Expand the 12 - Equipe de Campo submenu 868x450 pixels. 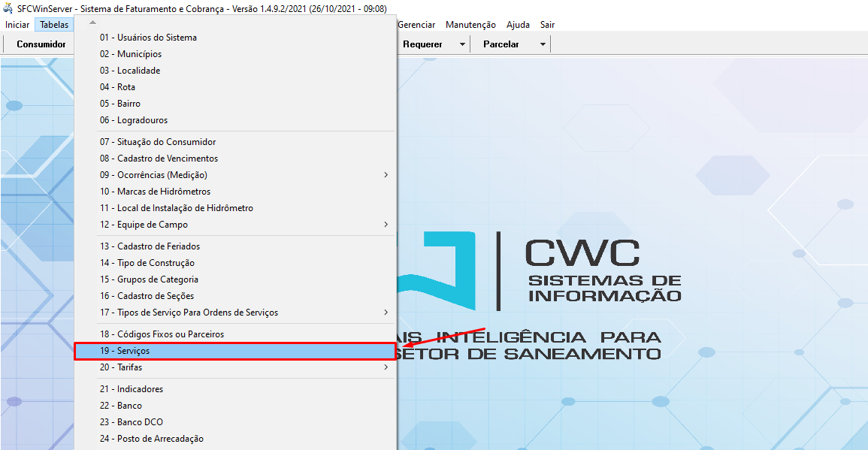386,225
